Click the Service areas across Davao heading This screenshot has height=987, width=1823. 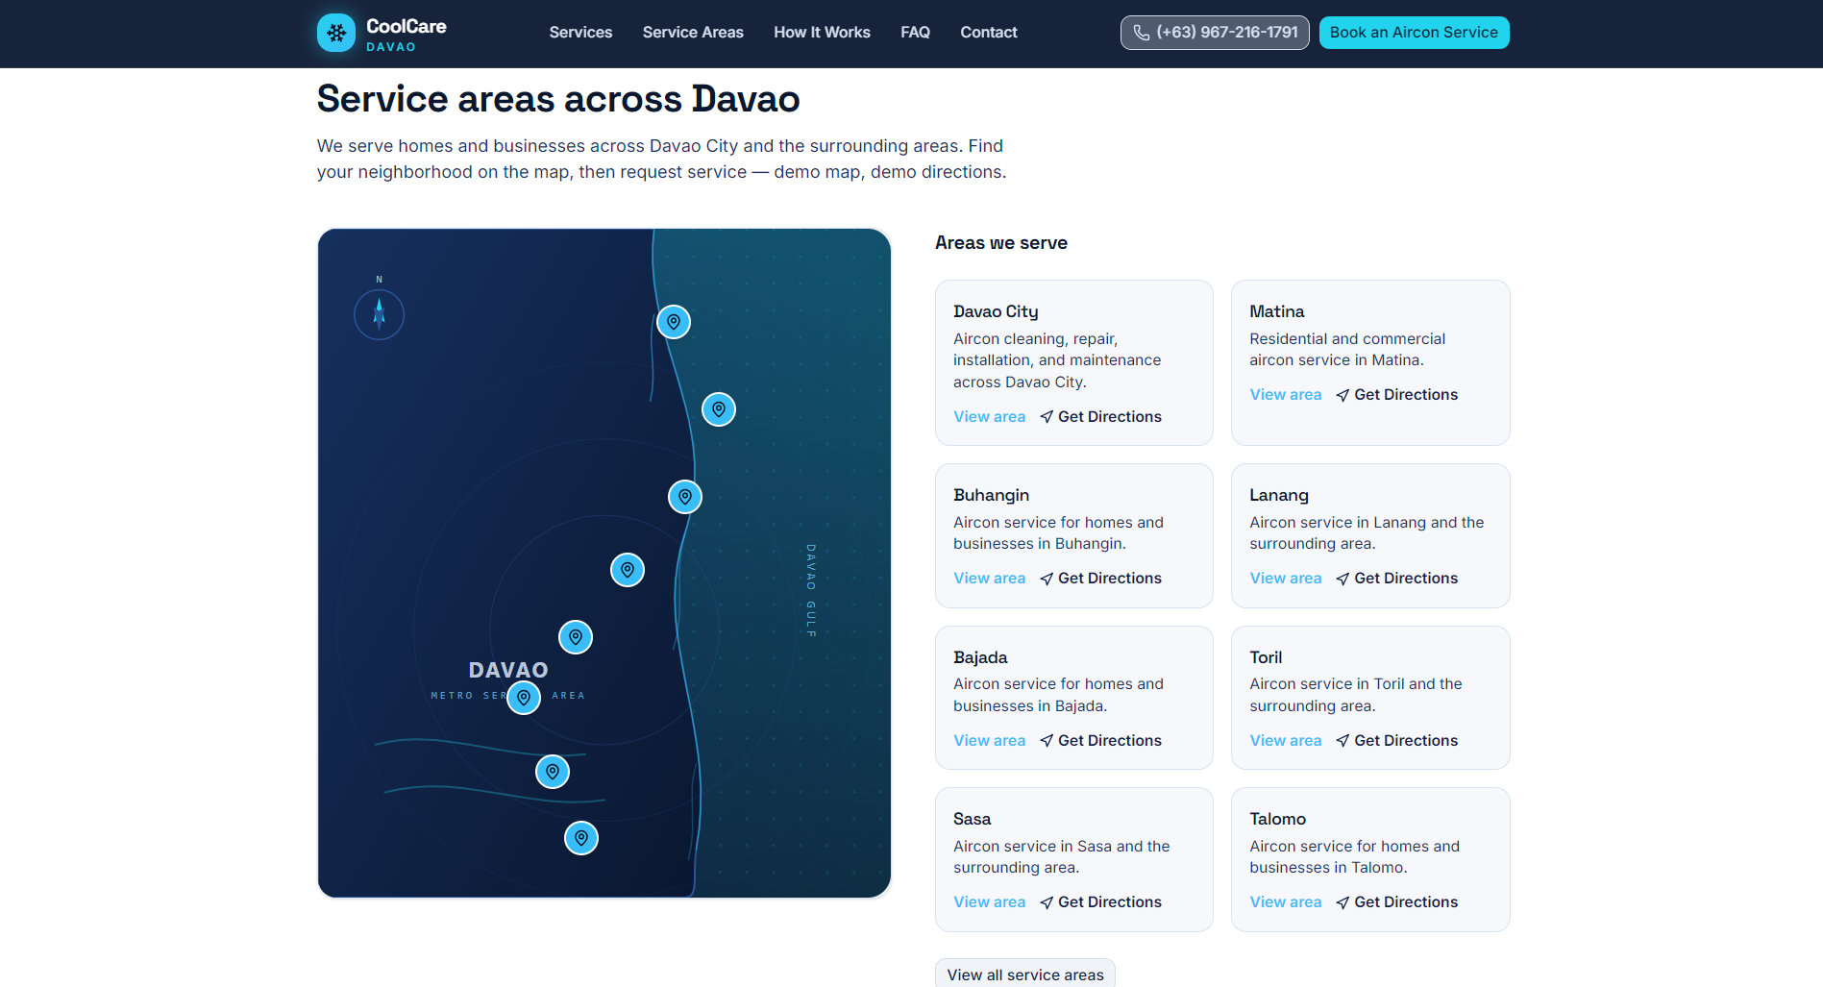tap(558, 99)
